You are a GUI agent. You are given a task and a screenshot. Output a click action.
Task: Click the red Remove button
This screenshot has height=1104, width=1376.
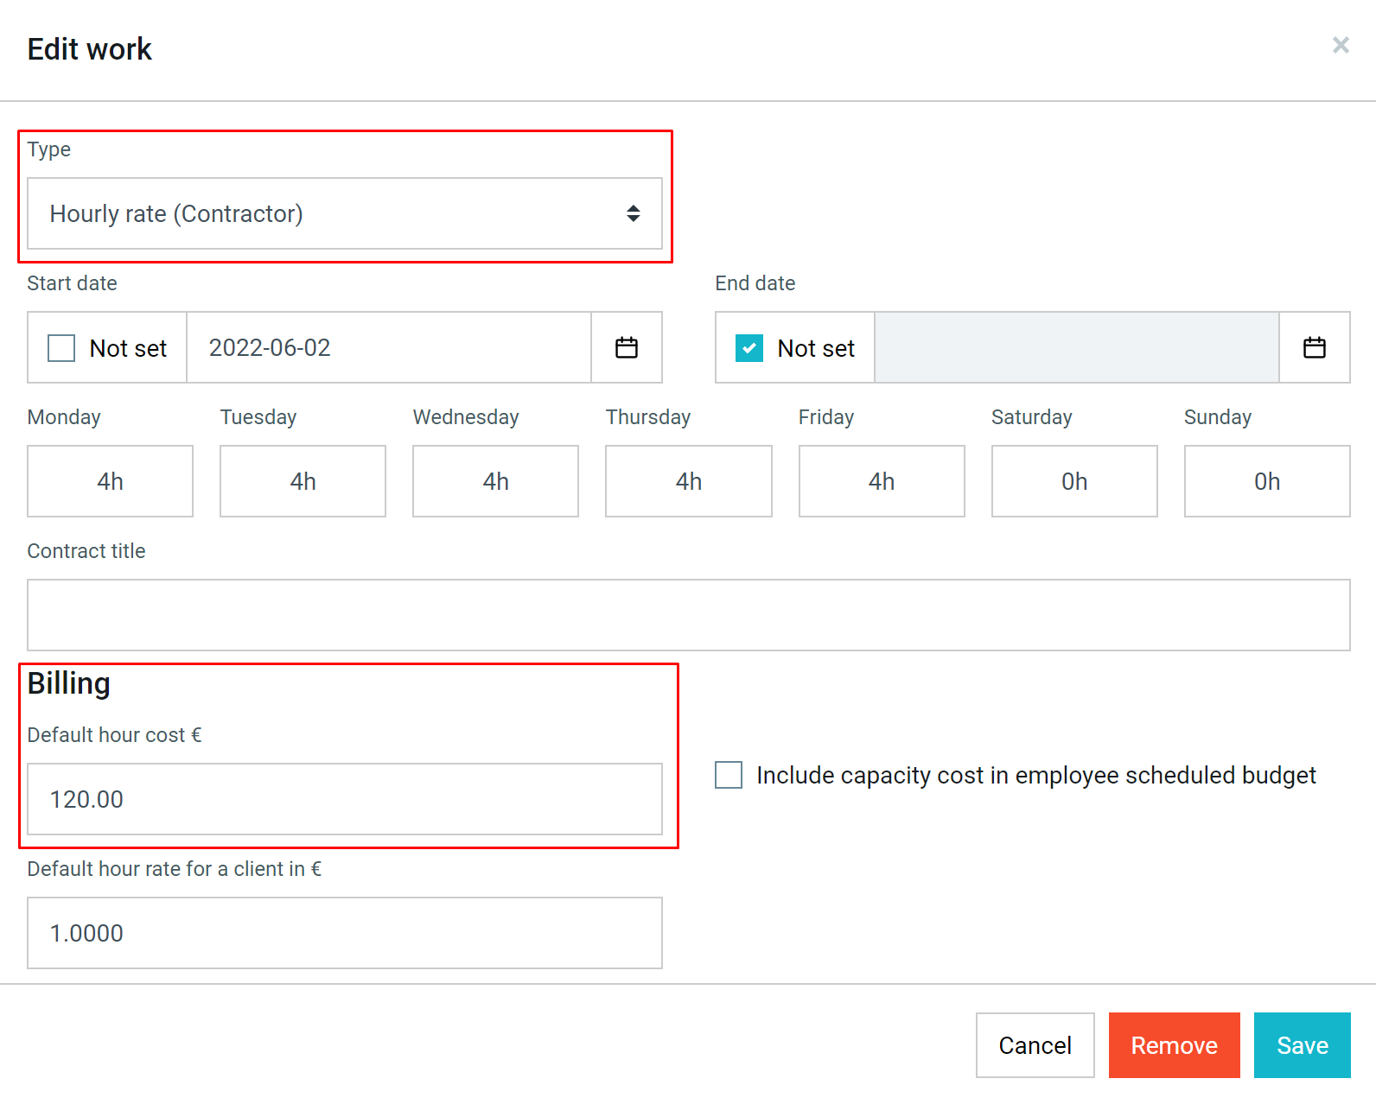pyautogui.click(x=1175, y=1045)
